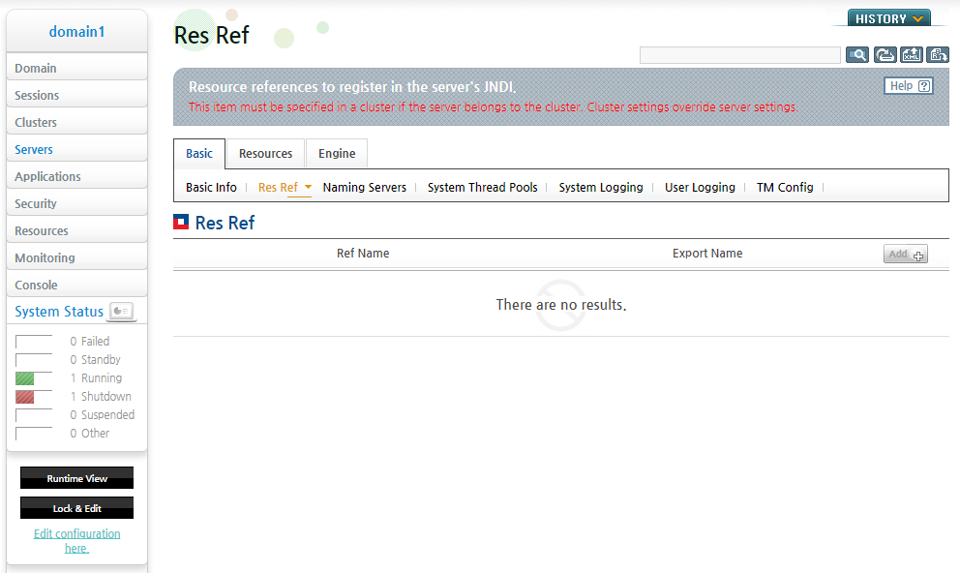Open Servers in the sidebar
Image resolution: width=960 pixels, height=573 pixels.
click(x=77, y=149)
